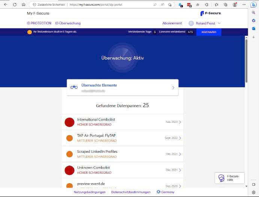
Task: Click the binoculars icon on Überwachte Elemente
Action: tap(74, 87)
